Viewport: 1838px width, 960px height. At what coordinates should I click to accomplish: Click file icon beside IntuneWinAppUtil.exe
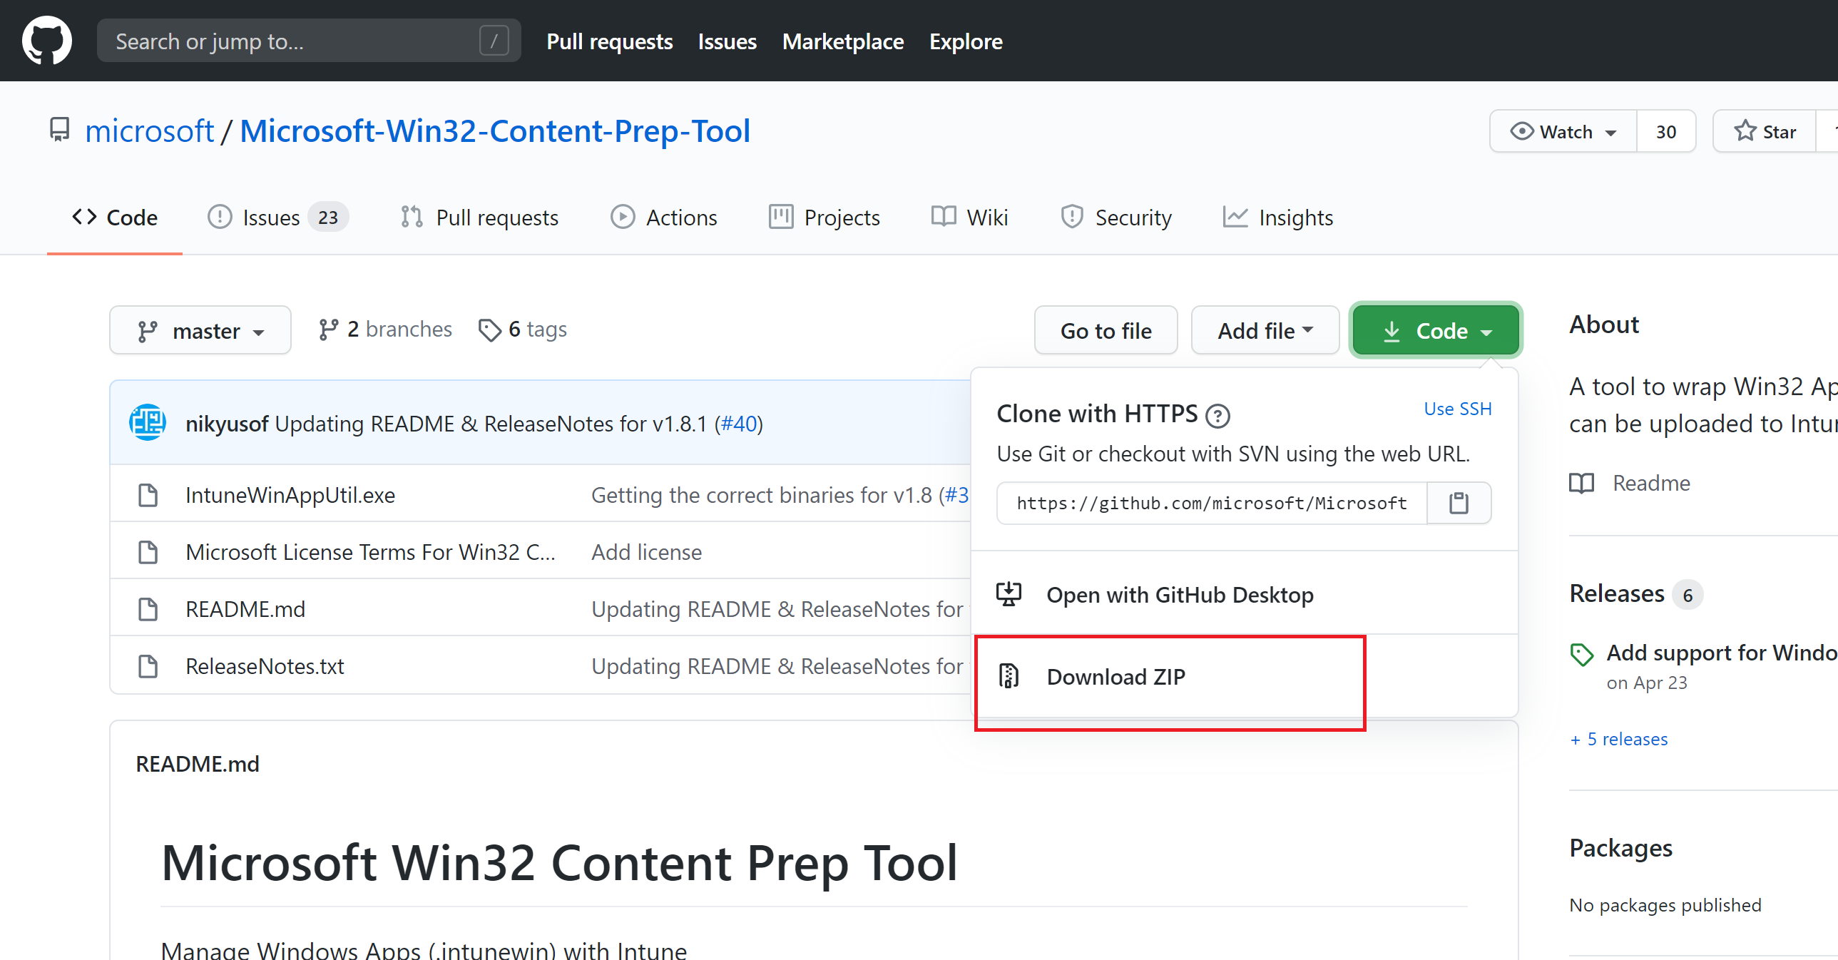(x=148, y=495)
